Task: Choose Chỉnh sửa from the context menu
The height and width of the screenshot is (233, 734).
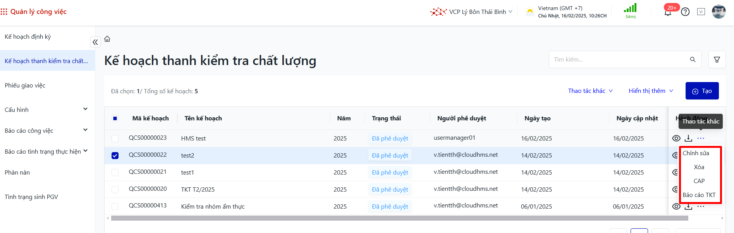Action: pyautogui.click(x=696, y=153)
